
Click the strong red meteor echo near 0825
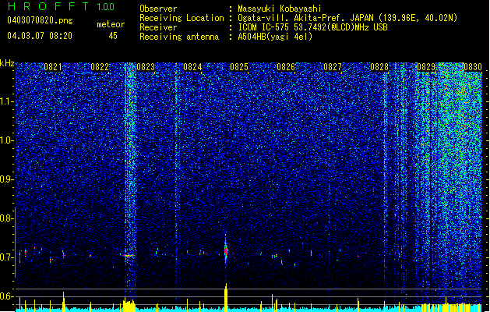click(226, 250)
